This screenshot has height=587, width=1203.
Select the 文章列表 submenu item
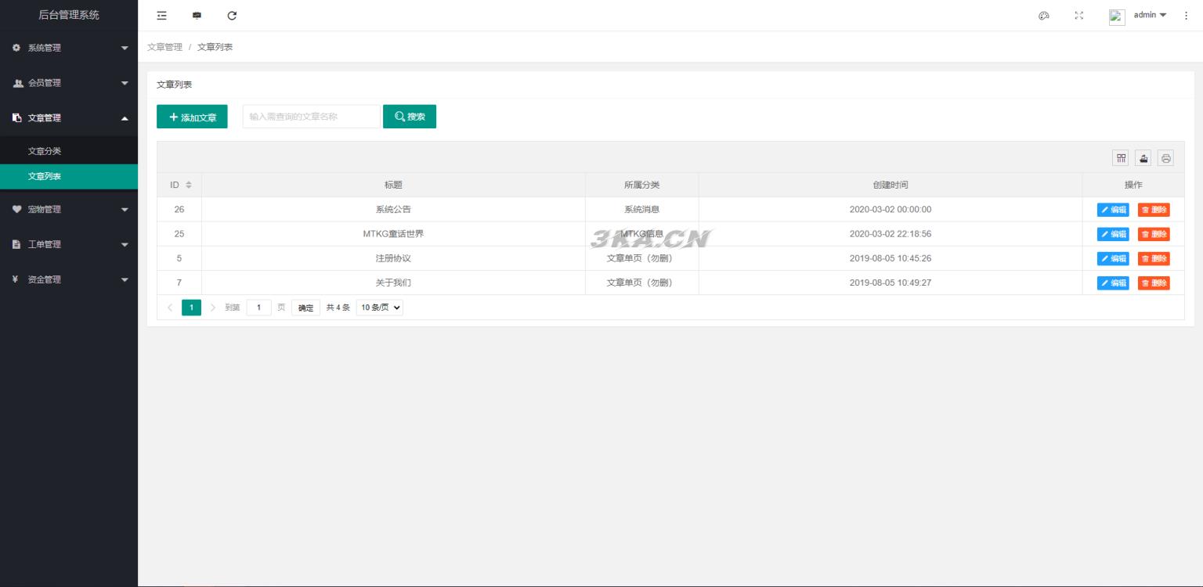tap(69, 176)
